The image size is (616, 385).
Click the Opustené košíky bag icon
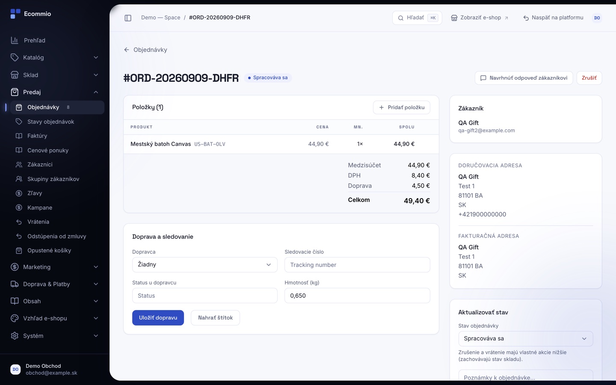(19, 251)
